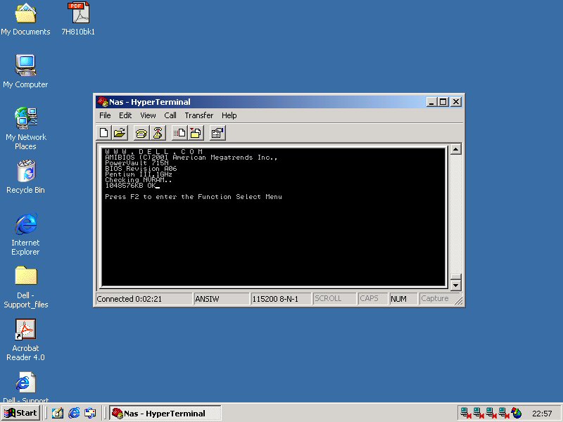Click the terminal scrollbar down arrow
The height and width of the screenshot is (422, 563).
click(455, 286)
